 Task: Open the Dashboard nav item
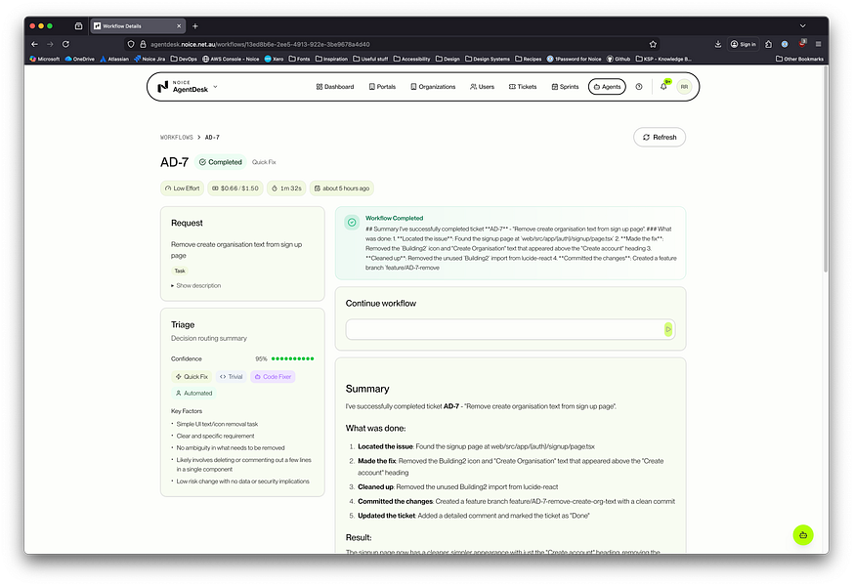(x=334, y=87)
